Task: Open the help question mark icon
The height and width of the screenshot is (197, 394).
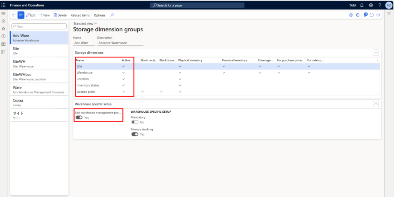Action: 380,5
